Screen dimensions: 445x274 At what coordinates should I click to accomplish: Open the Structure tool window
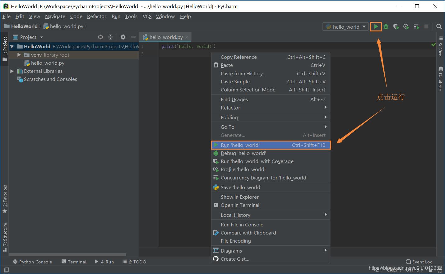[x=5, y=237]
